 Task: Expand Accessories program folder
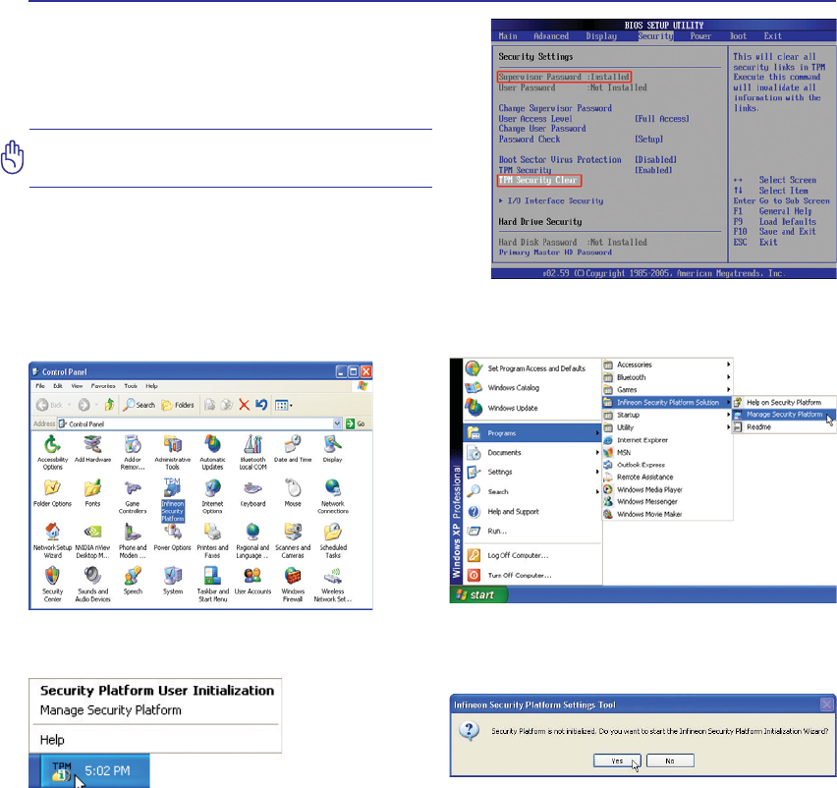coord(667,365)
